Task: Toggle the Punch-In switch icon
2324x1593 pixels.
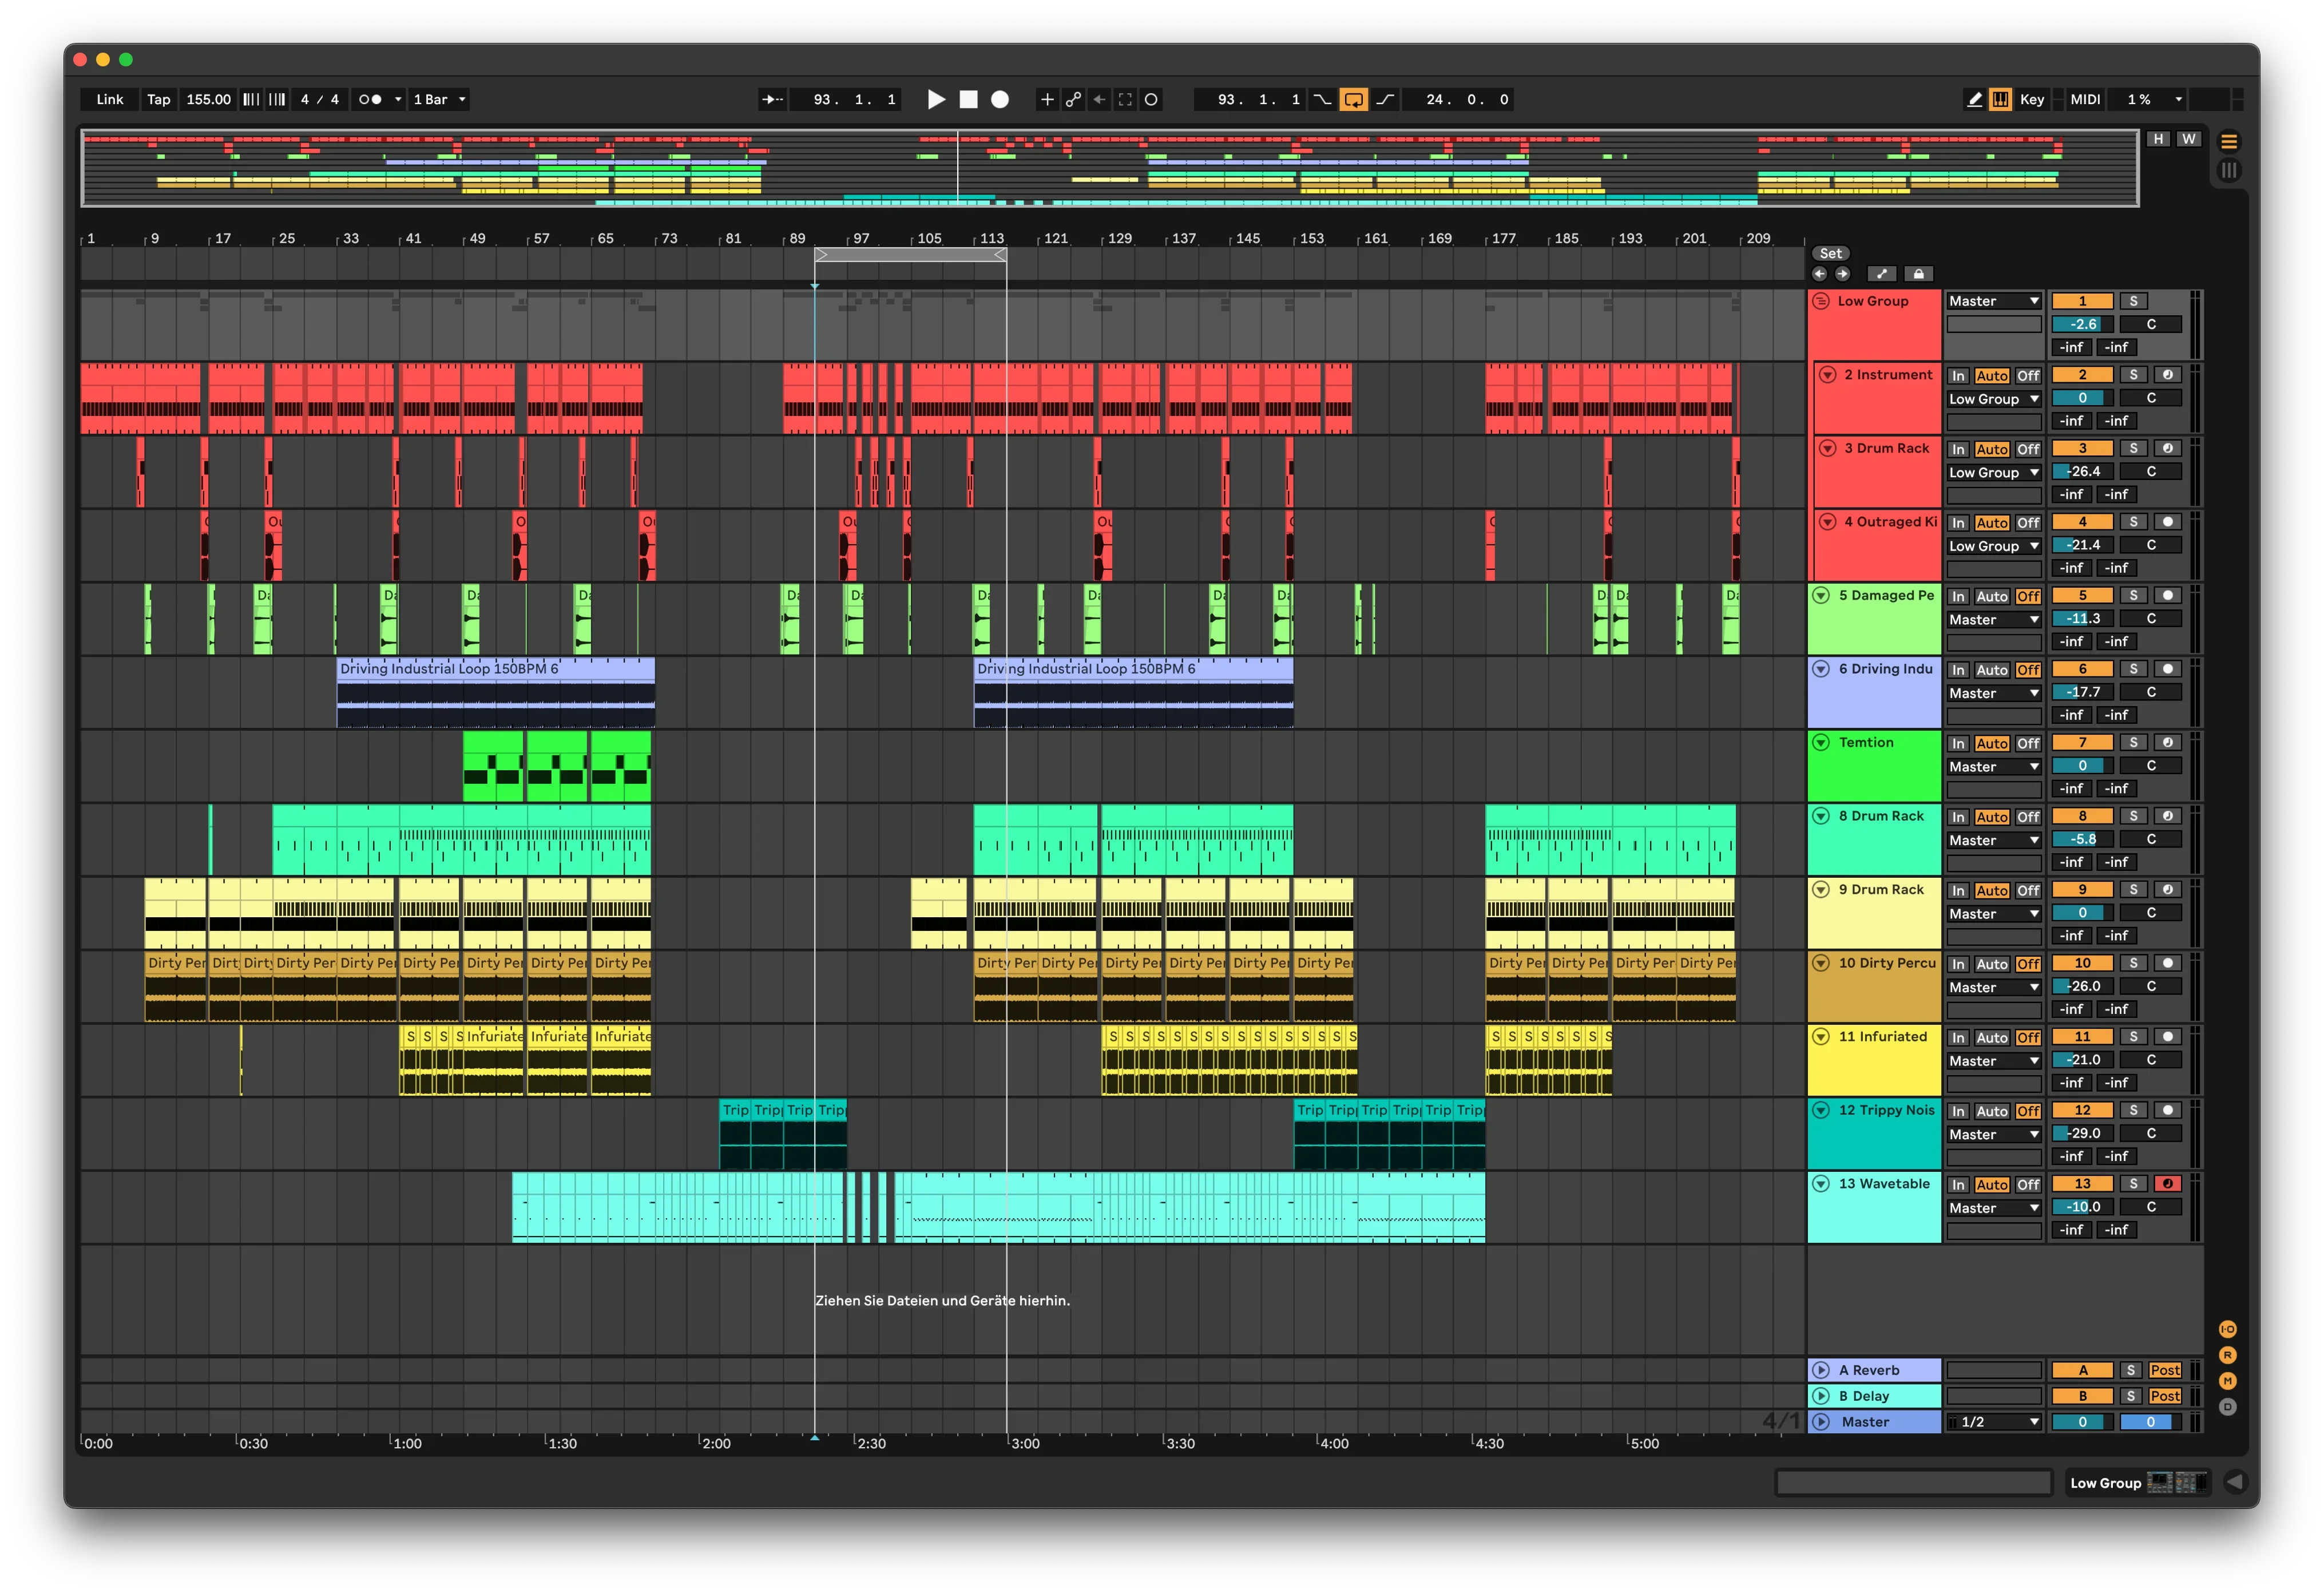Action: 1322,99
